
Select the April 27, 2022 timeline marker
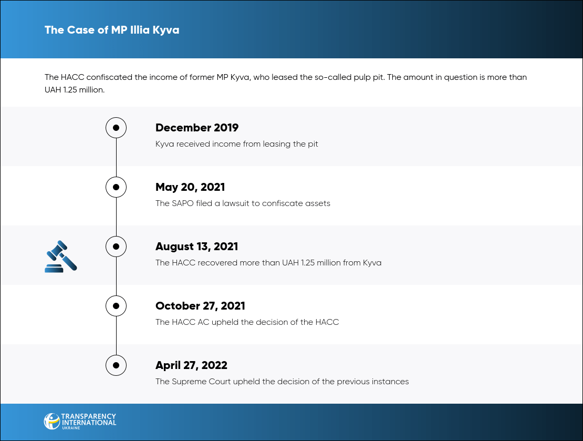coord(116,365)
